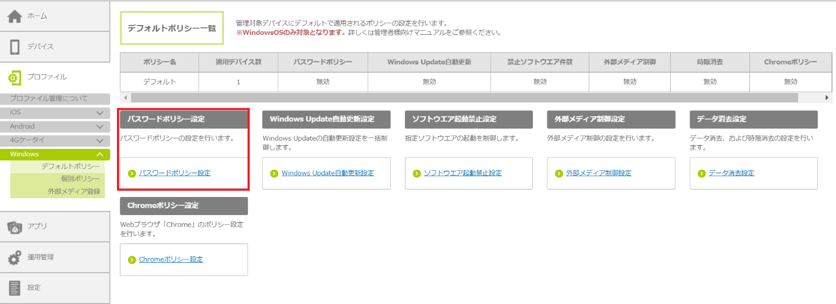This screenshot has height=304, width=836.
Task: Expand the iOS section chevron
Action: [x=99, y=113]
